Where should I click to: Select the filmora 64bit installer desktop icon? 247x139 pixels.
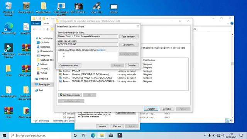tap(26, 8)
